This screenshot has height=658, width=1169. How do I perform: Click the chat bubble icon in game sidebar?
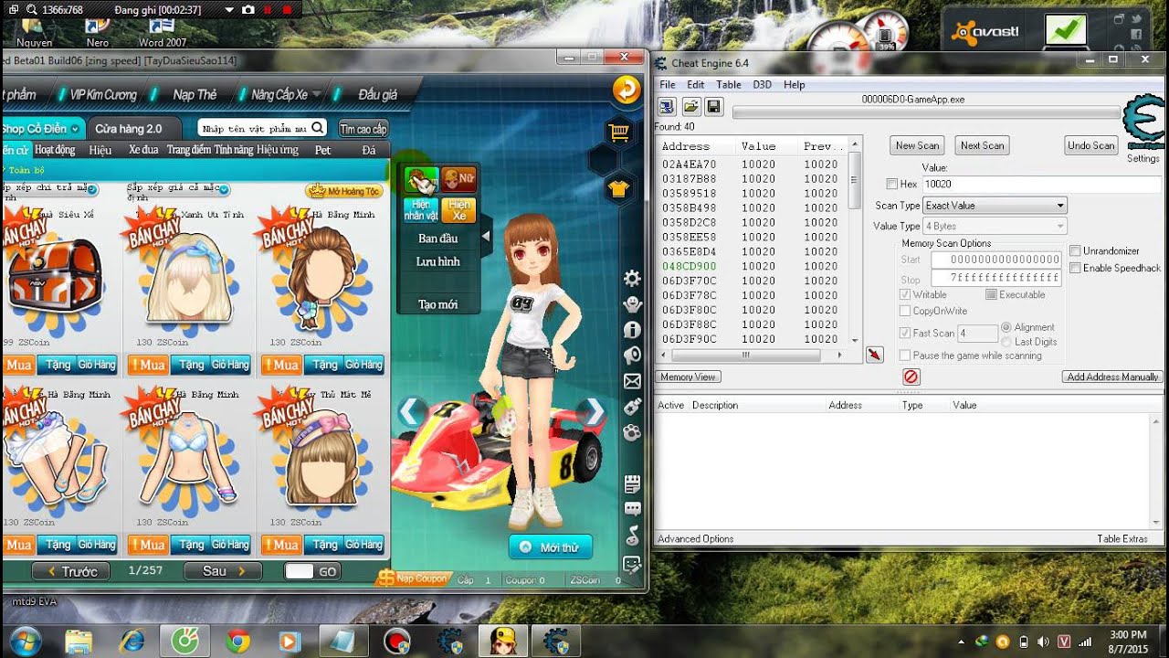(631, 510)
